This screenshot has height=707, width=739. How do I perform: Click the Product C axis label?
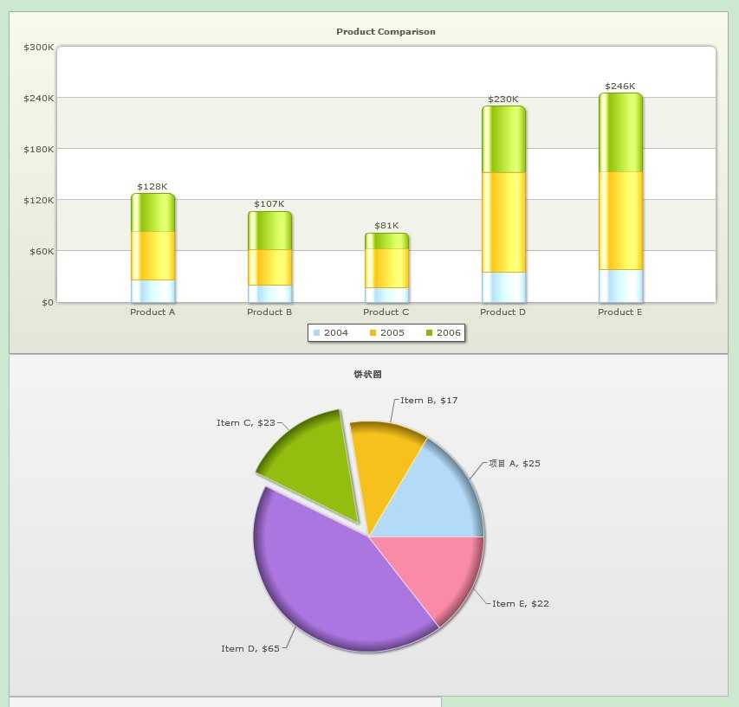click(386, 312)
